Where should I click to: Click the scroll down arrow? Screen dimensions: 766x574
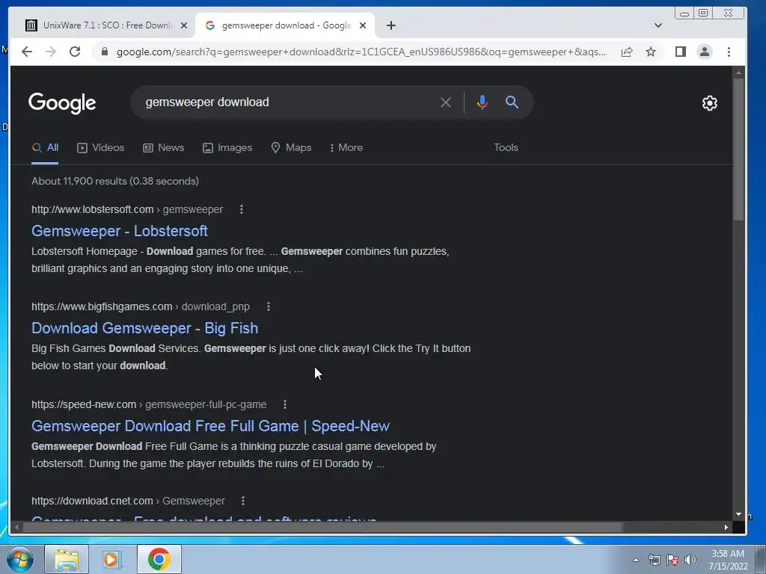point(738,514)
